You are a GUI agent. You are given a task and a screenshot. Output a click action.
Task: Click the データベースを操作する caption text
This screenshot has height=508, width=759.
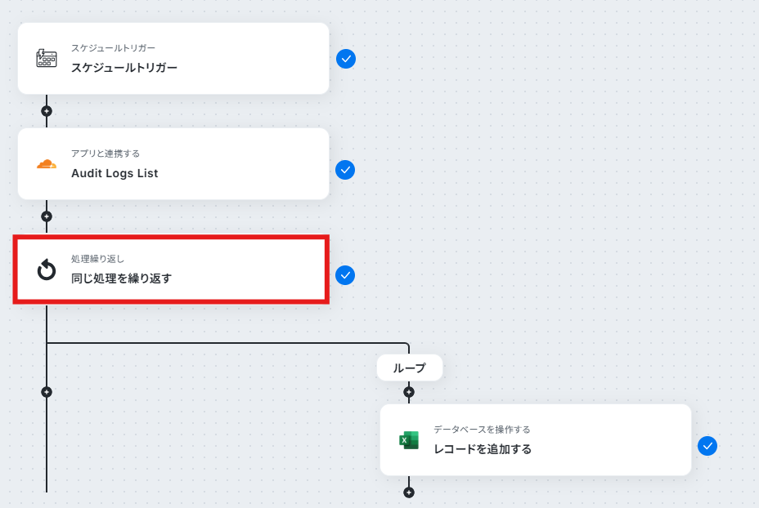pos(482,430)
